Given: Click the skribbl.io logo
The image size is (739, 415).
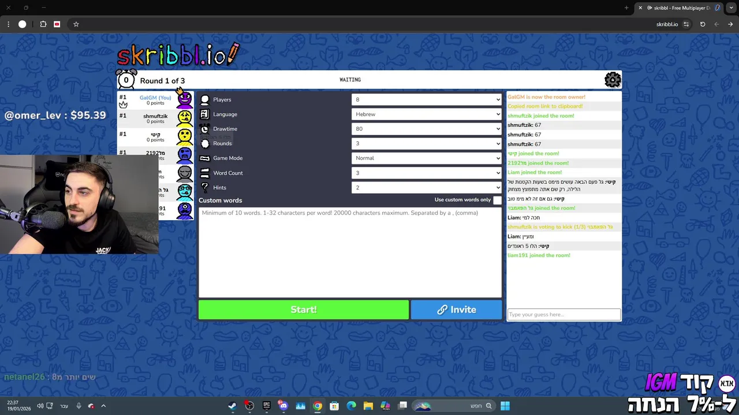Looking at the screenshot, I should [x=178, y=55].
